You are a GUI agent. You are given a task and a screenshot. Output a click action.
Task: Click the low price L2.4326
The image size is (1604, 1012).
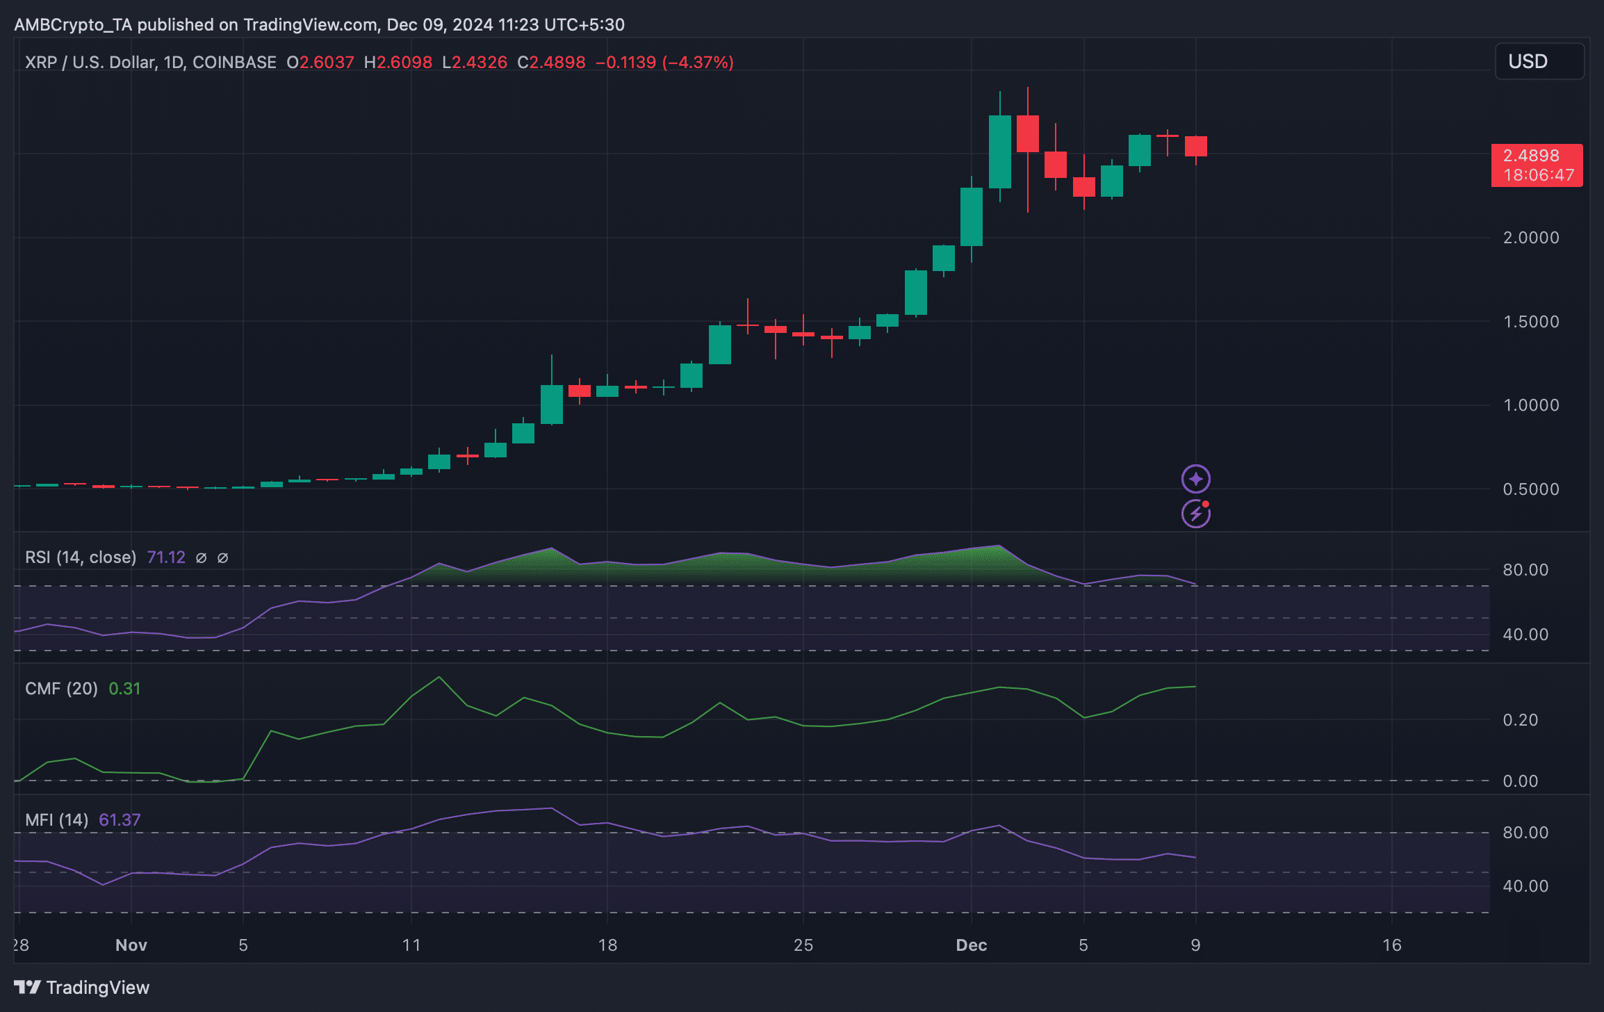(x=475, y=63)
